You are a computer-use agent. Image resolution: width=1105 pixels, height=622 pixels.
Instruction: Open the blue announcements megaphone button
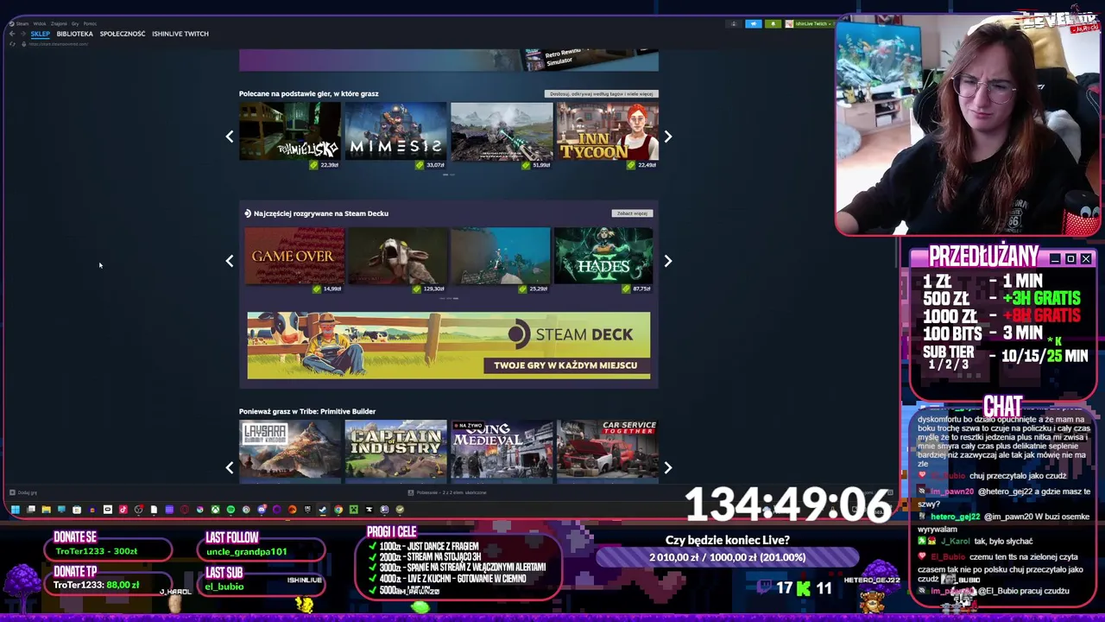tap(753, 23)
